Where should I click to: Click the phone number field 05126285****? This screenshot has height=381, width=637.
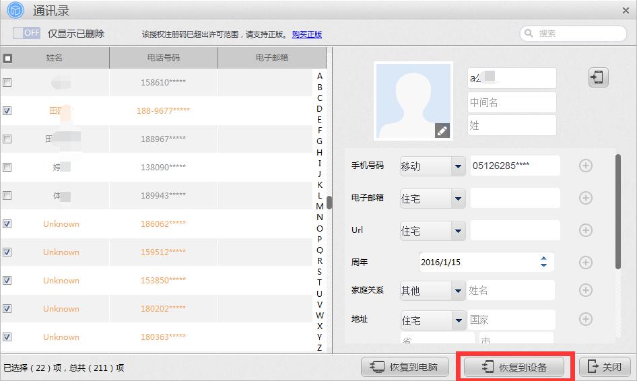click(x=515, y=166)
